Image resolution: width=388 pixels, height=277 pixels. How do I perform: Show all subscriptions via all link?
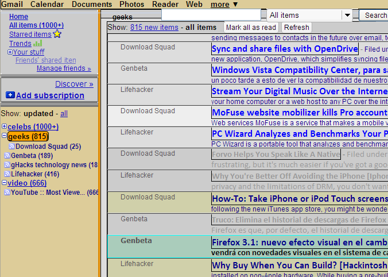click(x=64, y=113)
